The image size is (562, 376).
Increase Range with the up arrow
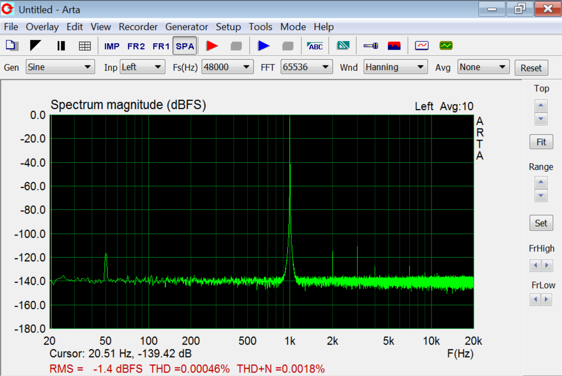tap(541, 182)
